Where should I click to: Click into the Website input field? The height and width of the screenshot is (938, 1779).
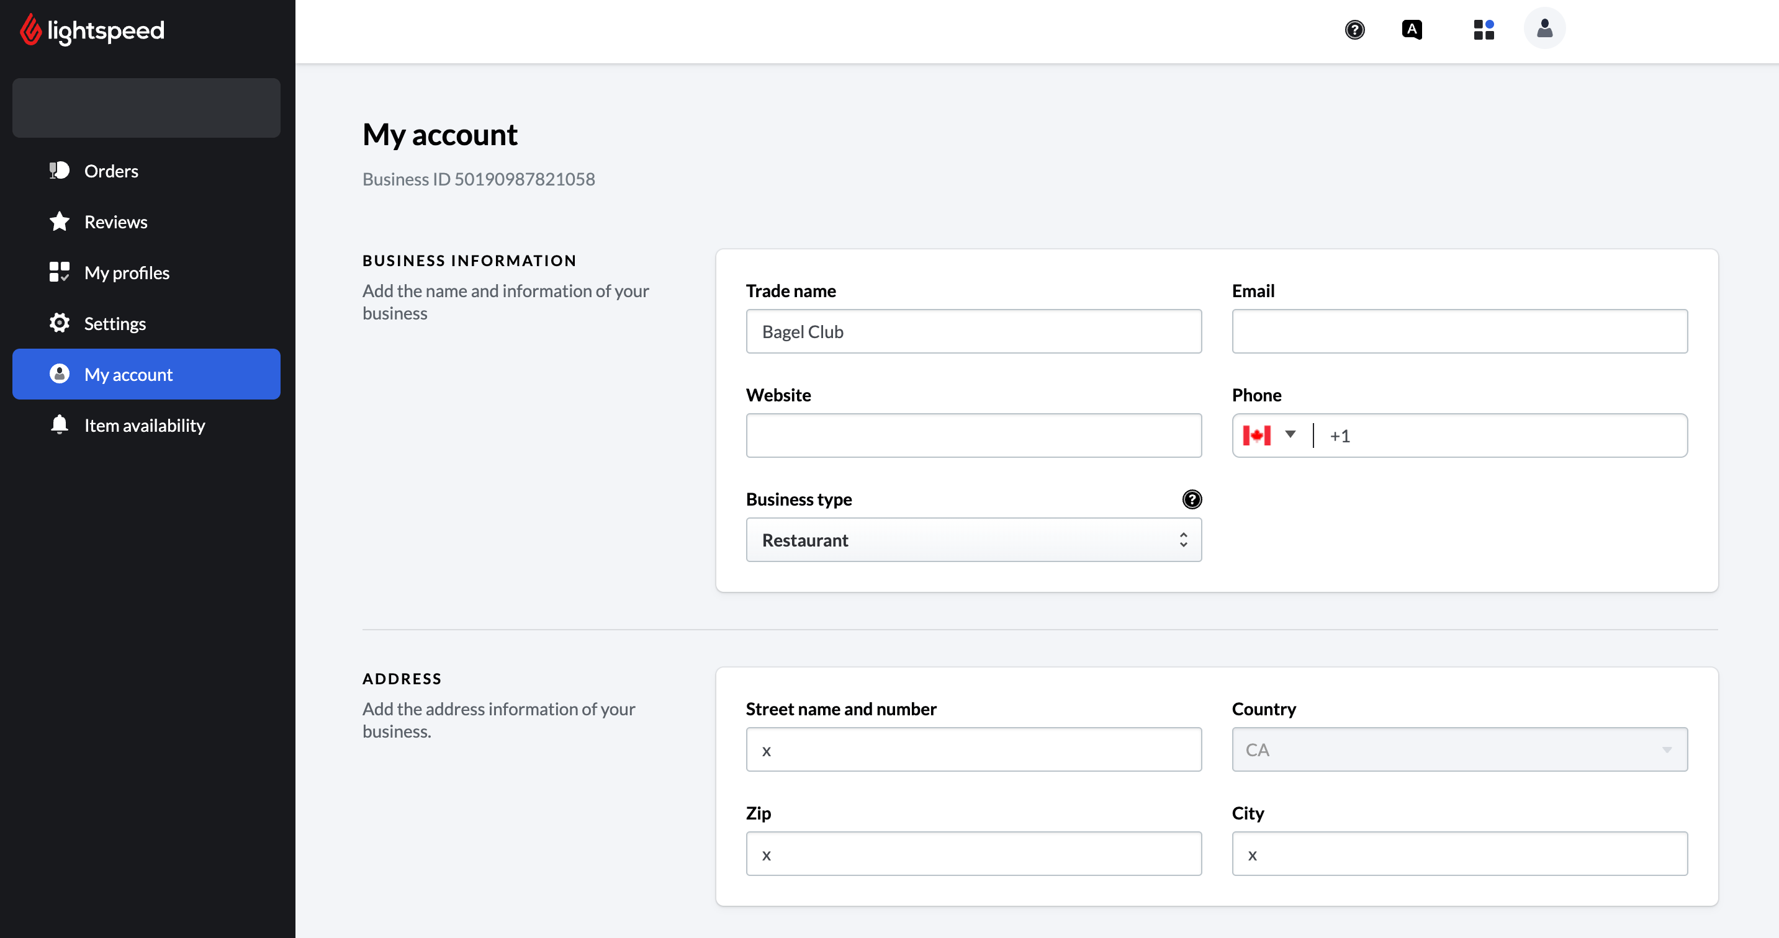coord(973,435)
